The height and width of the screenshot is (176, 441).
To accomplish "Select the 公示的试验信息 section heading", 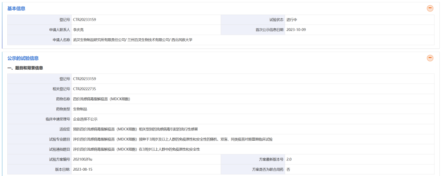I will [x=23, y=58].
